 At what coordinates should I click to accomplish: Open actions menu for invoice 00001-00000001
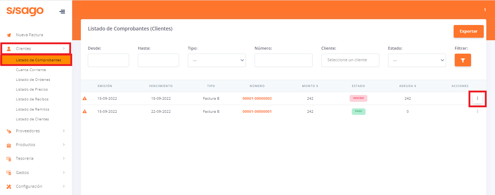477,112
